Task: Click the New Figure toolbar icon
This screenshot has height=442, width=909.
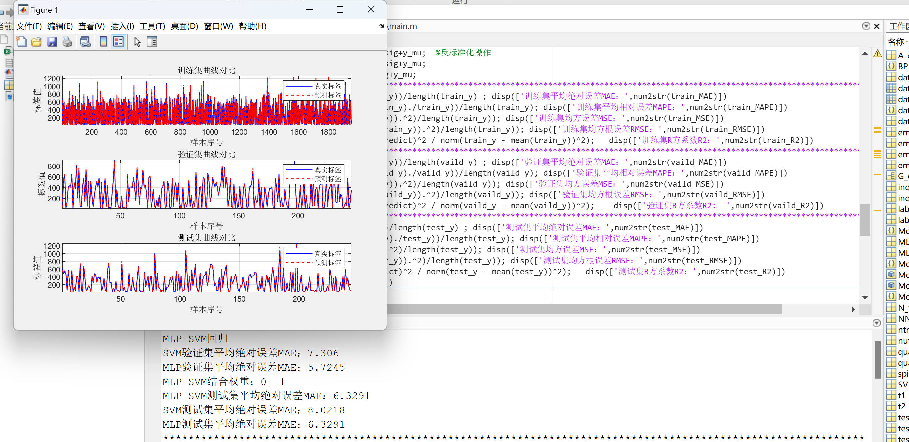Action: point(21,42)
